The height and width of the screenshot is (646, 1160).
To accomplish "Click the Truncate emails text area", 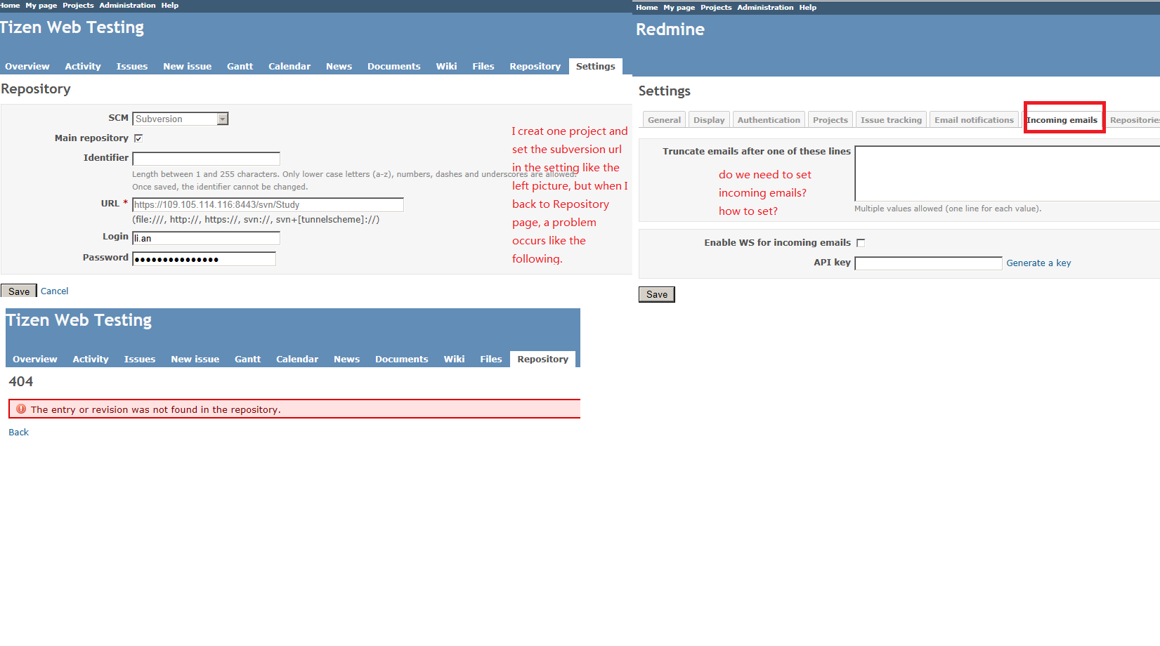I will [x=1007, y=173].
